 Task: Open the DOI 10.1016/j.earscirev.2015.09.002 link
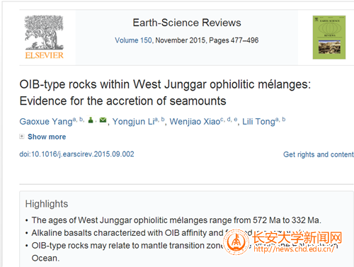click(x=76, y=154)
